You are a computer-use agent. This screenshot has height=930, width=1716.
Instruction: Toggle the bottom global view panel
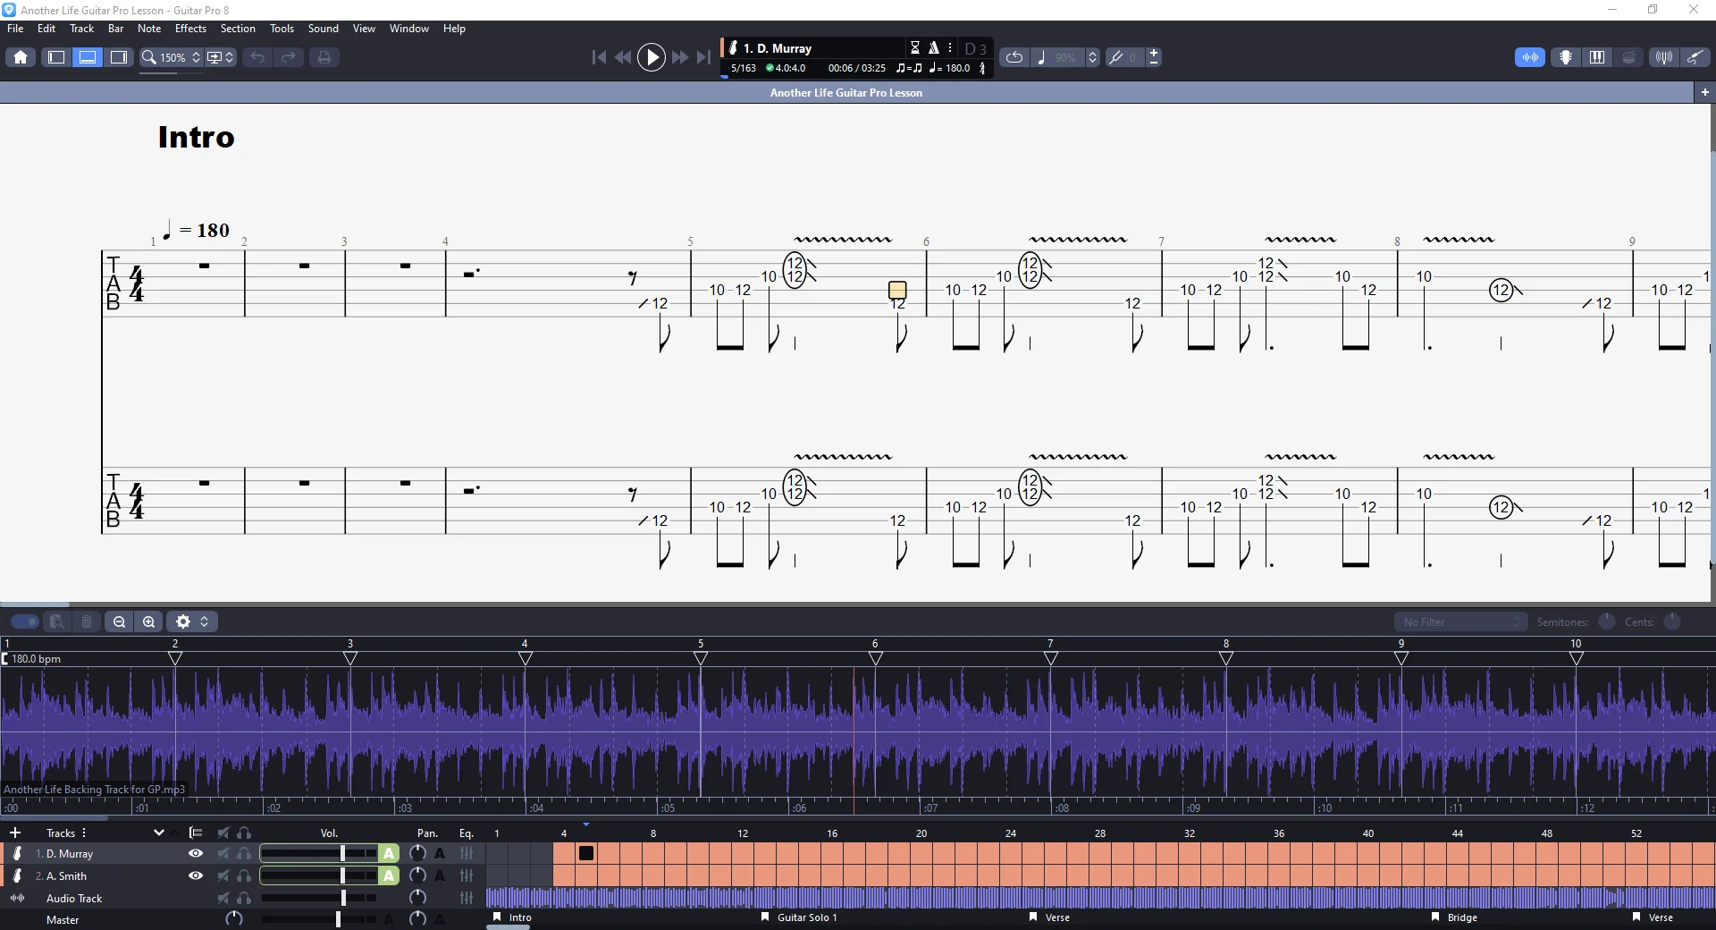(88, 57)
